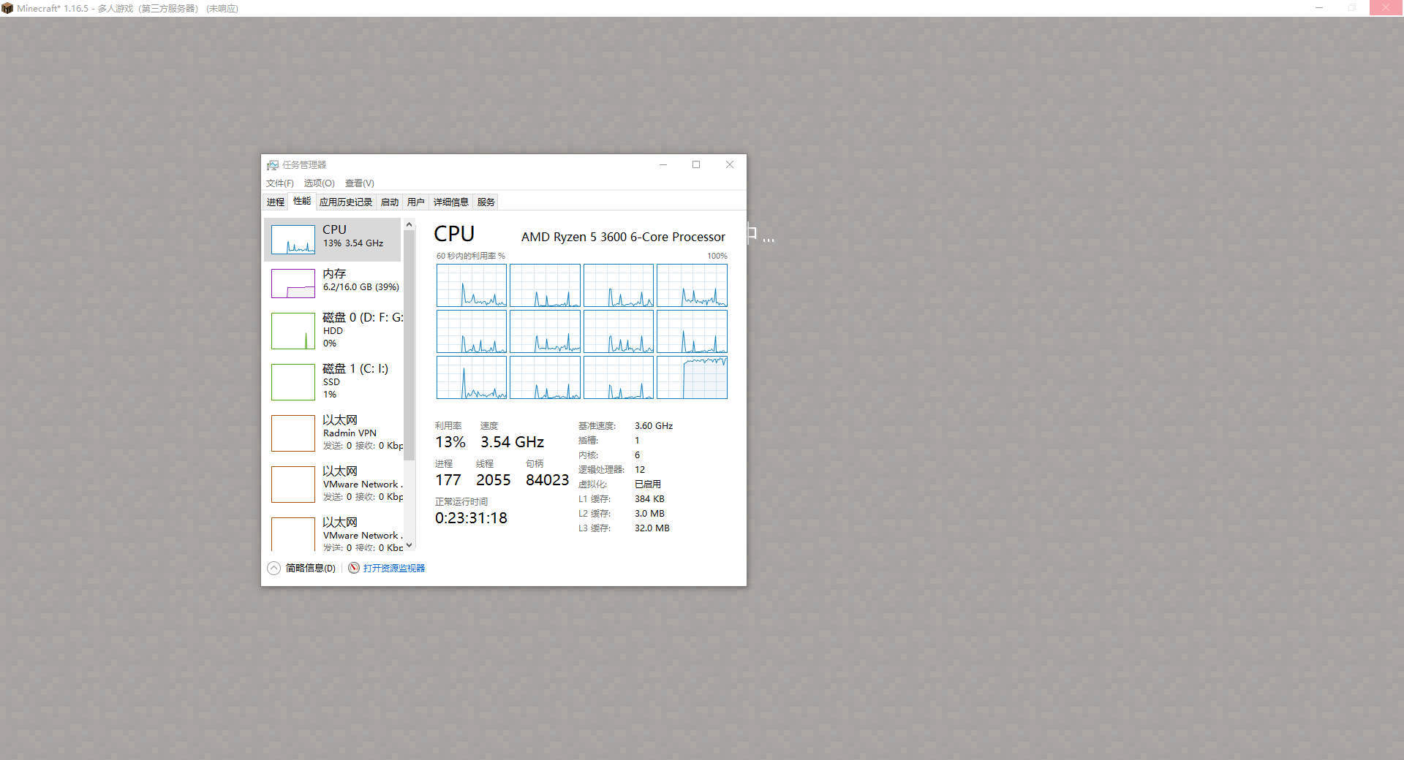Switch to the 进程 tab
The width and height of the screenshot is (1404, 760).
(276, 202)
